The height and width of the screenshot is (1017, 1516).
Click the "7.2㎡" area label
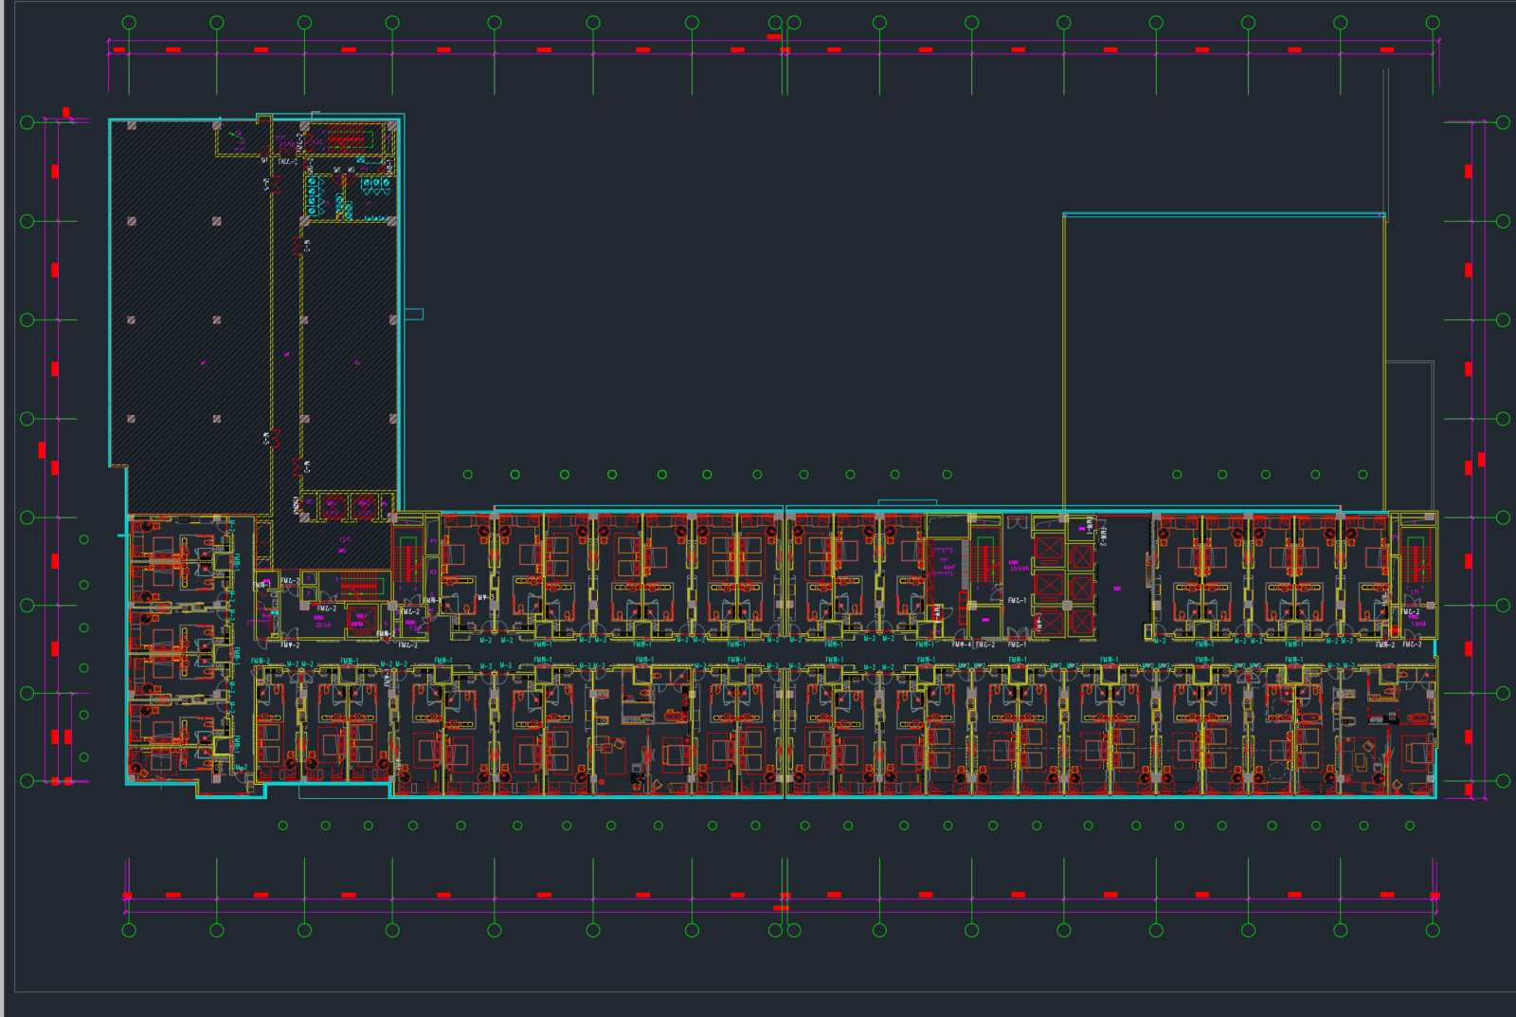tap(416, 627)
